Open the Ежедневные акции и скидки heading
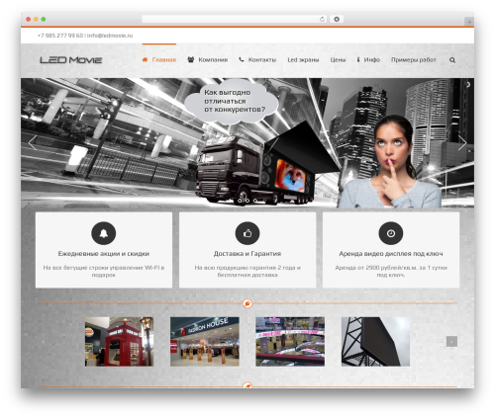Image resolution: width=495 pixels, height=418 pixels. [104, 254]
